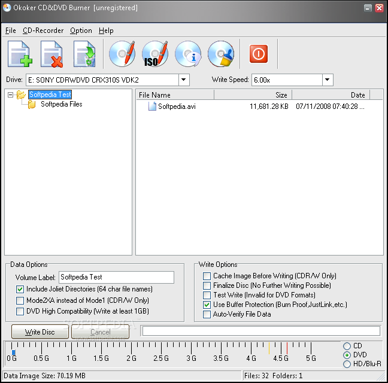Click the Clear All Files recycle icon

click(x=84, y=54)
